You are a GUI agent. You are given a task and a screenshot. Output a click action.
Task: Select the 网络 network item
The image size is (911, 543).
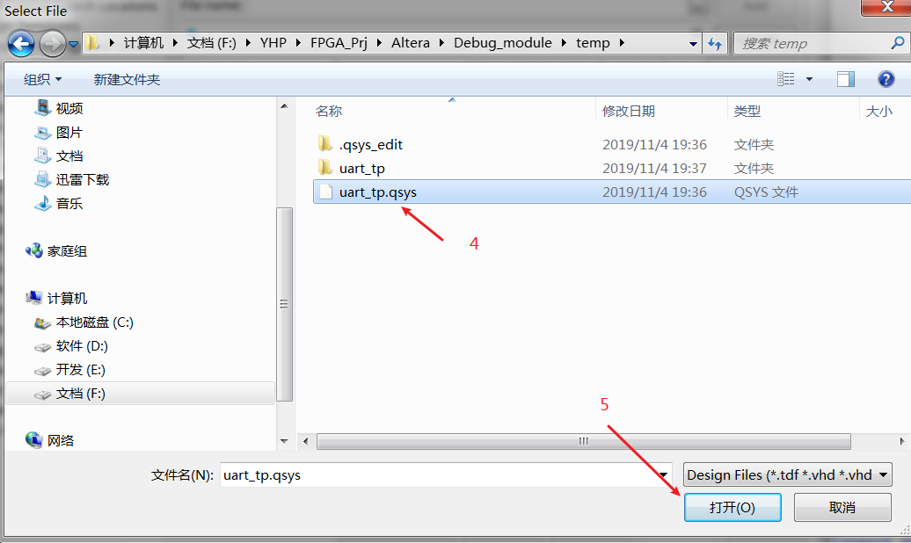pos(50,440)
